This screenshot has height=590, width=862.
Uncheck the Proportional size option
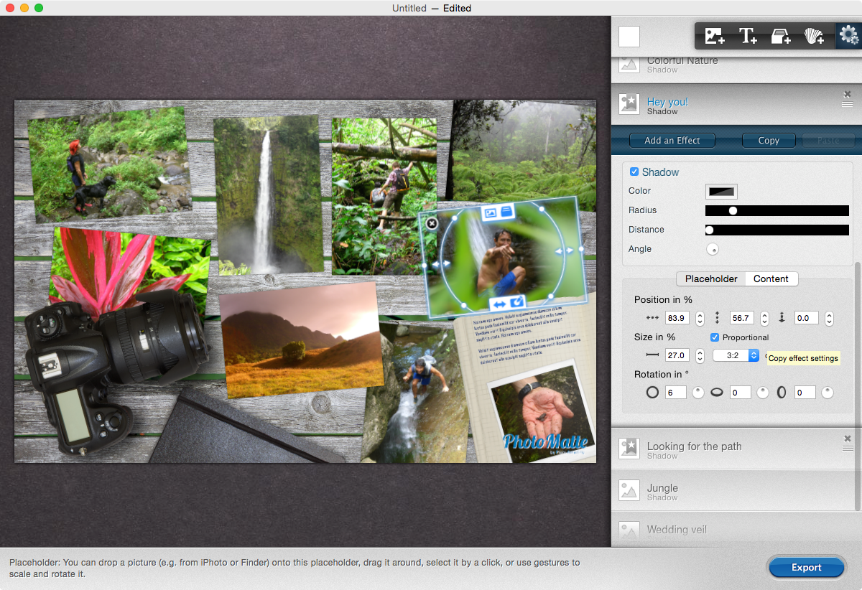click(x=715, y=337)
